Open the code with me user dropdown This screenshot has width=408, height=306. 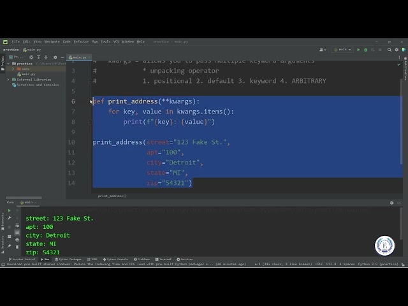click(323, 50)
